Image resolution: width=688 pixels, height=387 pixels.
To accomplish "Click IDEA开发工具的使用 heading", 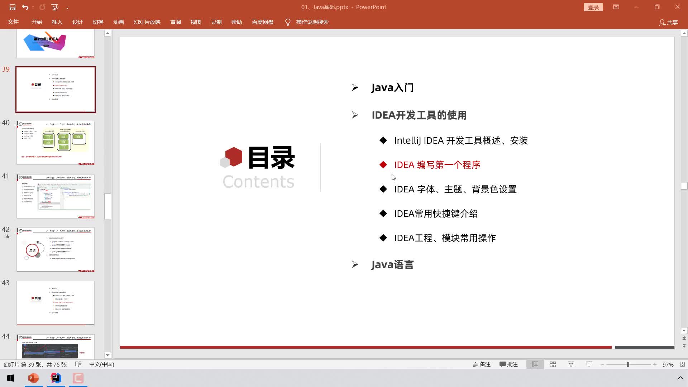I will pos(419,115).
